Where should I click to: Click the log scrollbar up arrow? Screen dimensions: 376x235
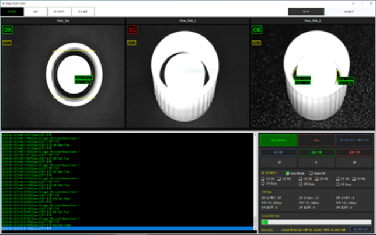tap(255, 135)
